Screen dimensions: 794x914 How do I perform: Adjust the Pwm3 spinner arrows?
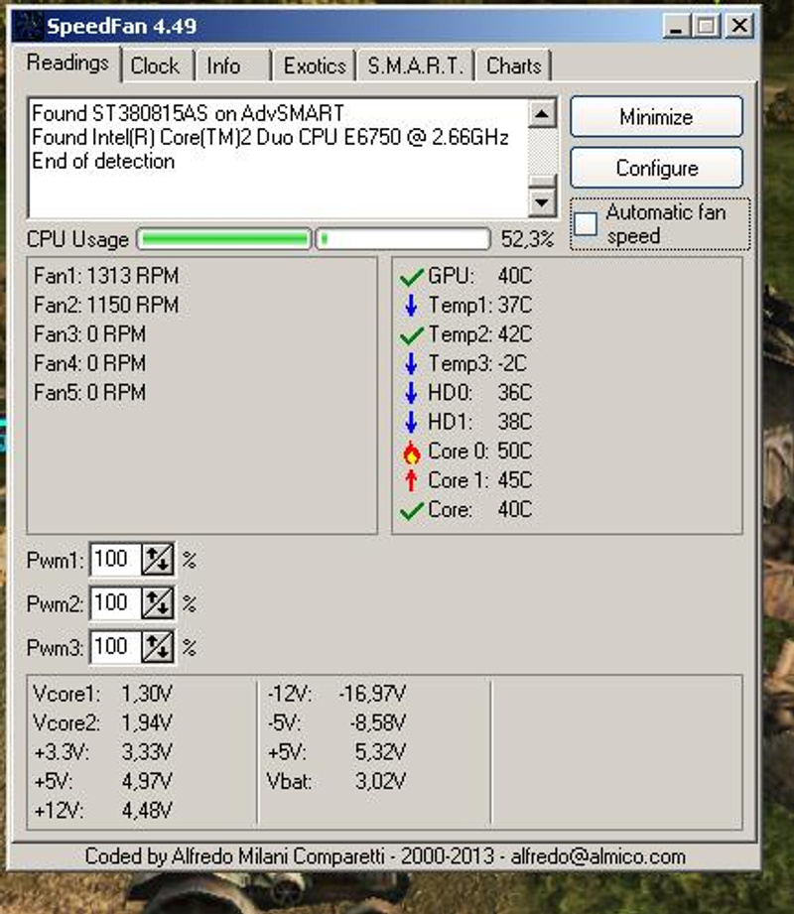158,648
